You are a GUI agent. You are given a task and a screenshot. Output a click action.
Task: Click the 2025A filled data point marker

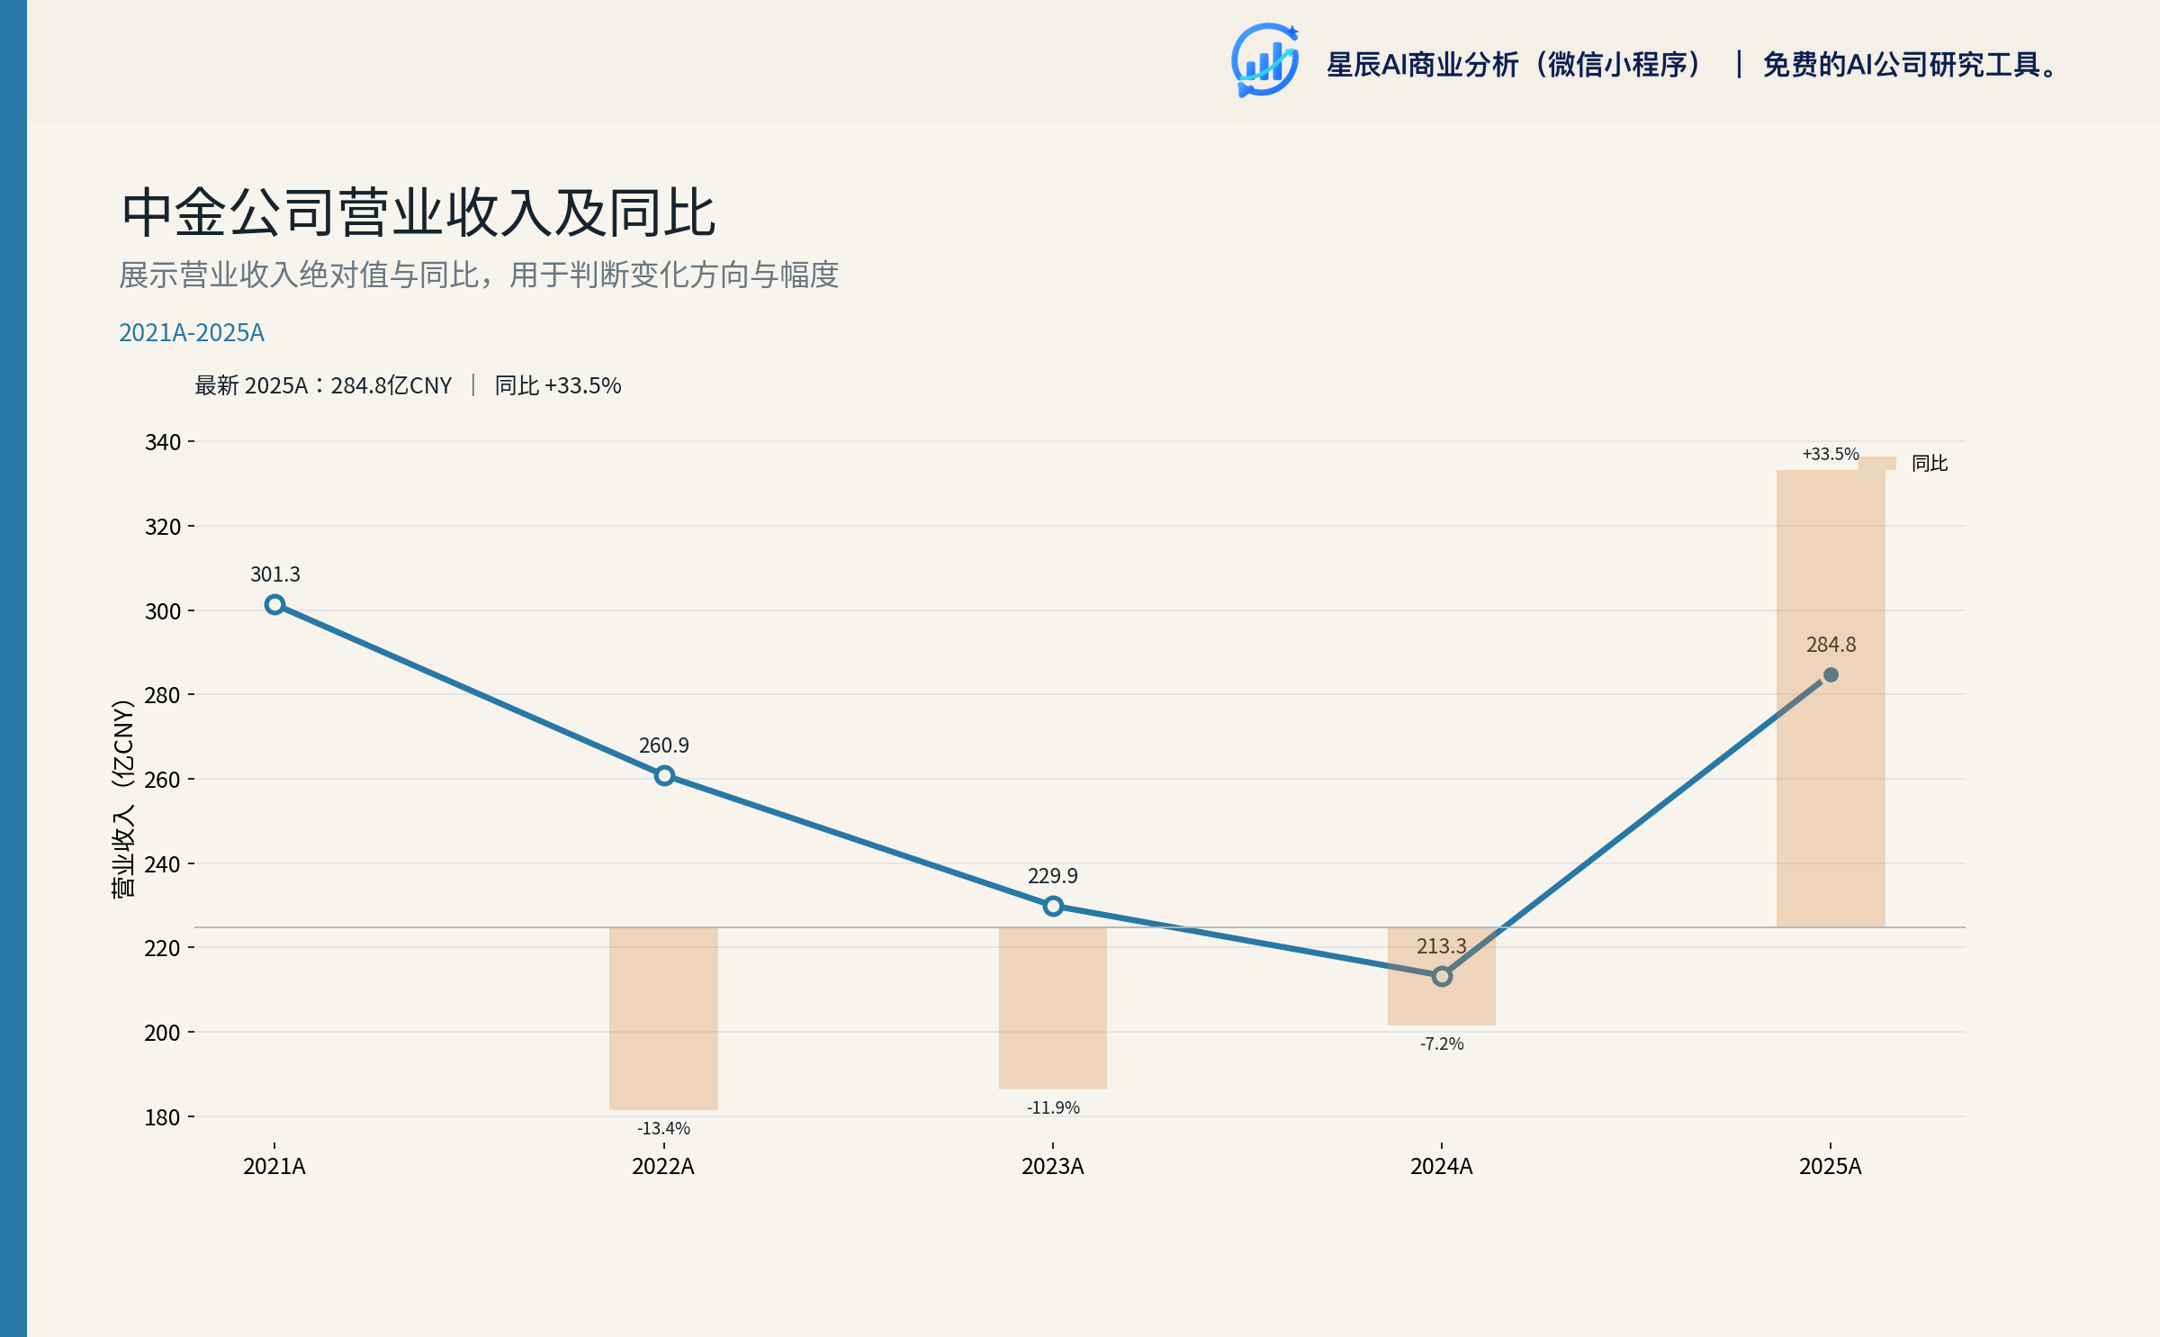pos(1831,674)
